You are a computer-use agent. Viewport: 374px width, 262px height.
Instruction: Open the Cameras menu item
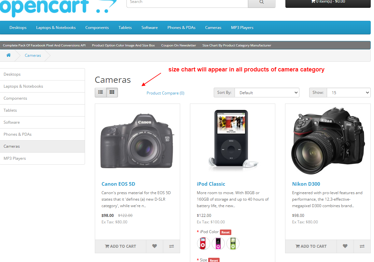coord(213,28)
